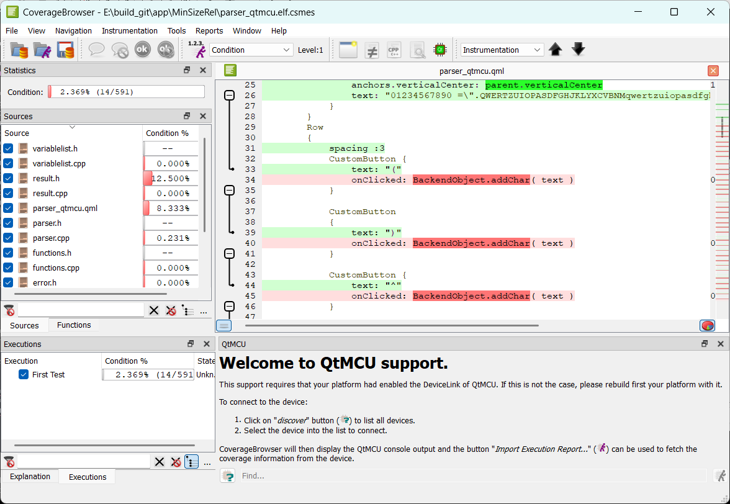
Task: Click the Condition % column header in Sources
Action: [167, 133]
